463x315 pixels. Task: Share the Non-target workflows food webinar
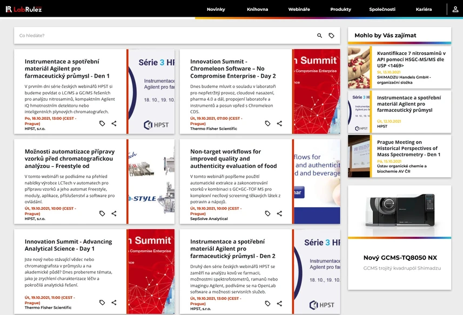279,213
